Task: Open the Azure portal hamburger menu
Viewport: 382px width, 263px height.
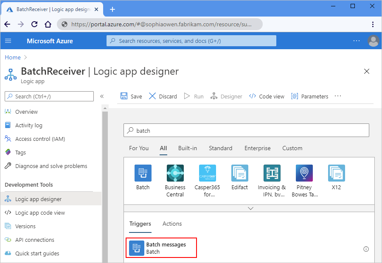Action: pyautogui.click(x=8, y=41)
